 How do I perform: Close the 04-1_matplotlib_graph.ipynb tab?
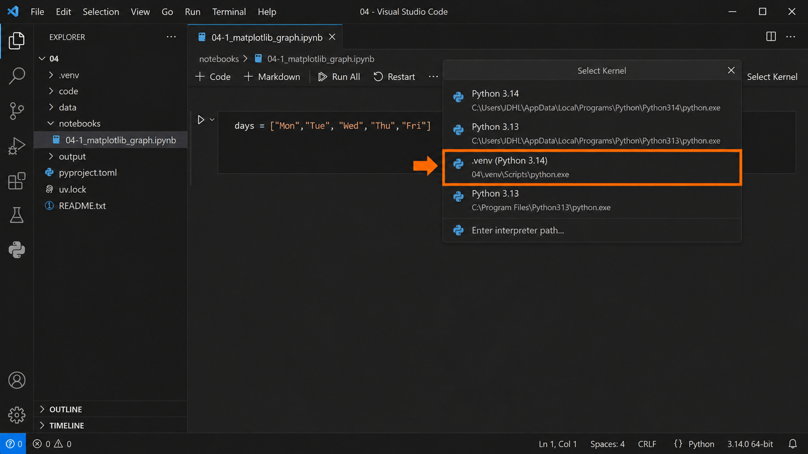point(332,37)
